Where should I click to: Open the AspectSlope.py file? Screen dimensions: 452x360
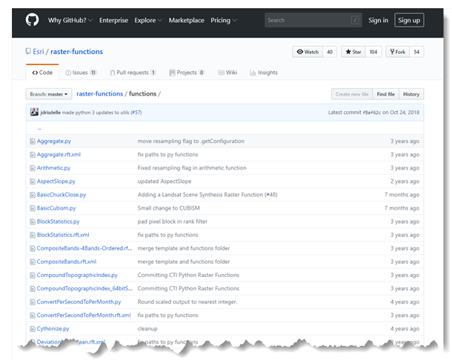tap(56, 181)
